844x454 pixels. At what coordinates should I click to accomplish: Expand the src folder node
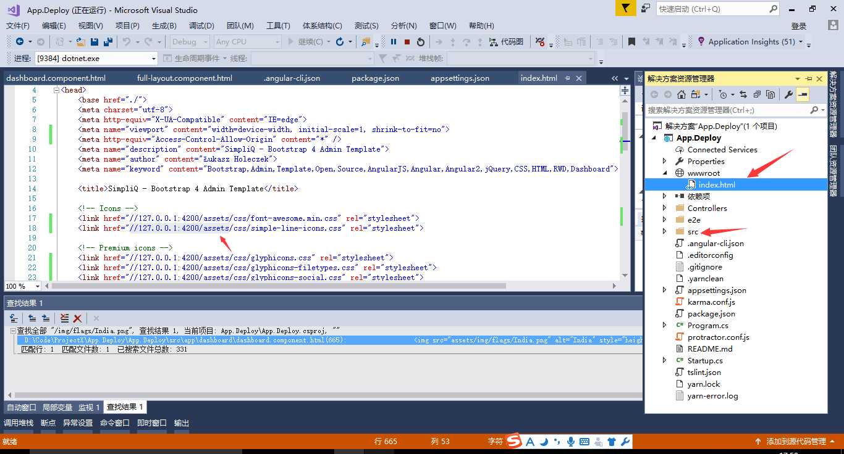665,232
